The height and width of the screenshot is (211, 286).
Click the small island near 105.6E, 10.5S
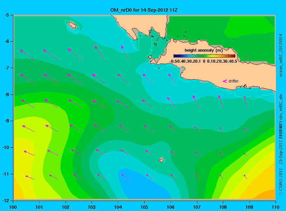(161, 160)
